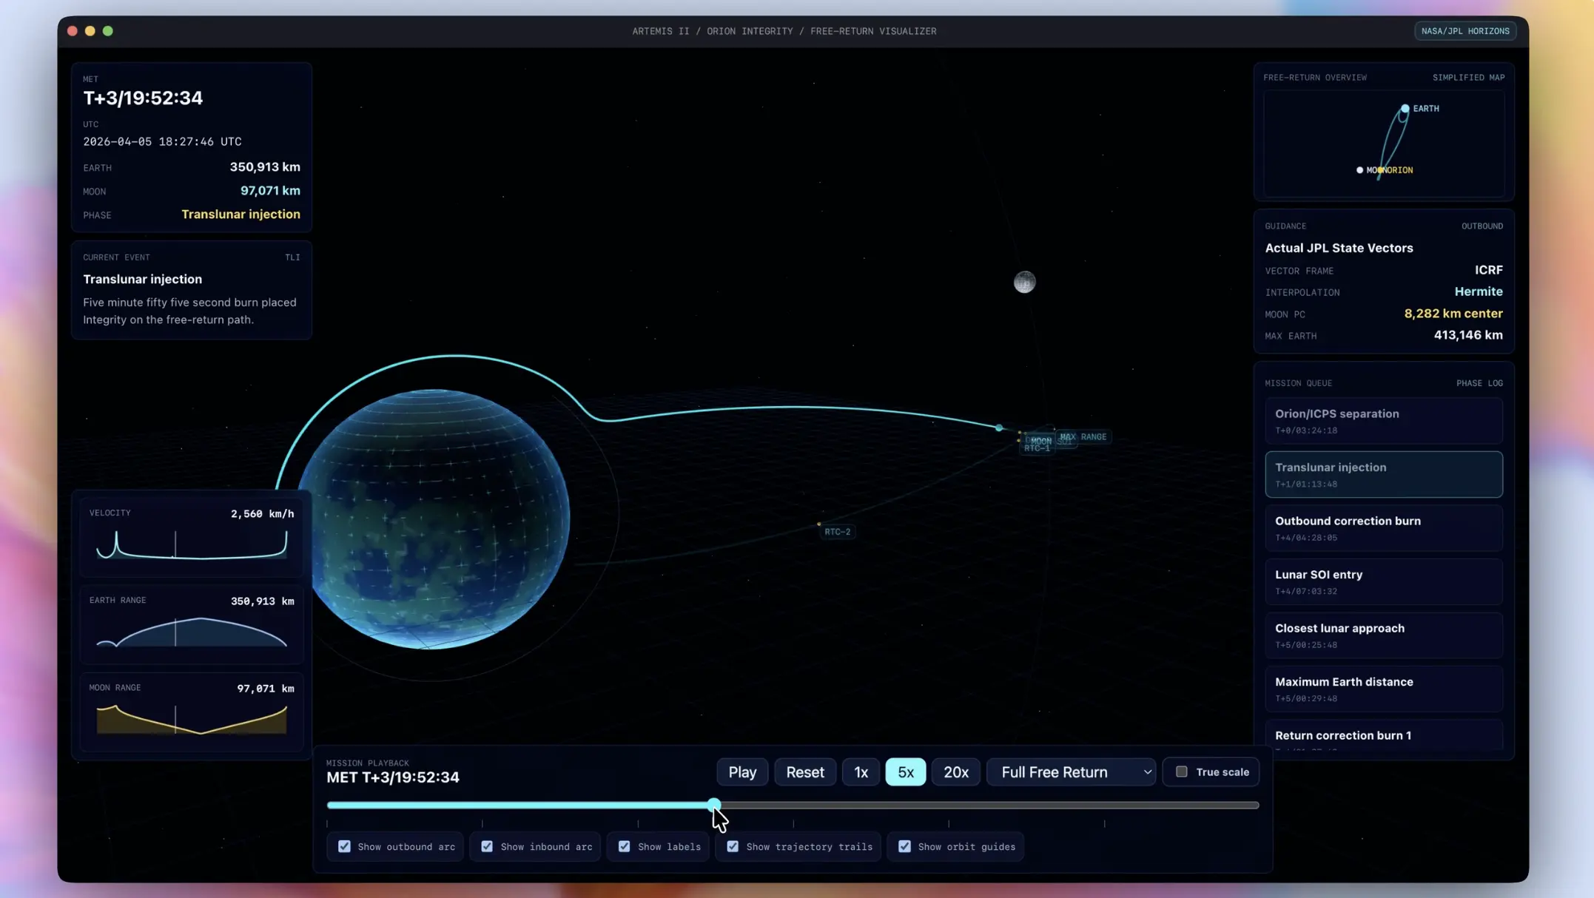Jump to Lunar SOI entry event
The width and height of the screenshot is (1594, 898).
tap(1384, 581)
